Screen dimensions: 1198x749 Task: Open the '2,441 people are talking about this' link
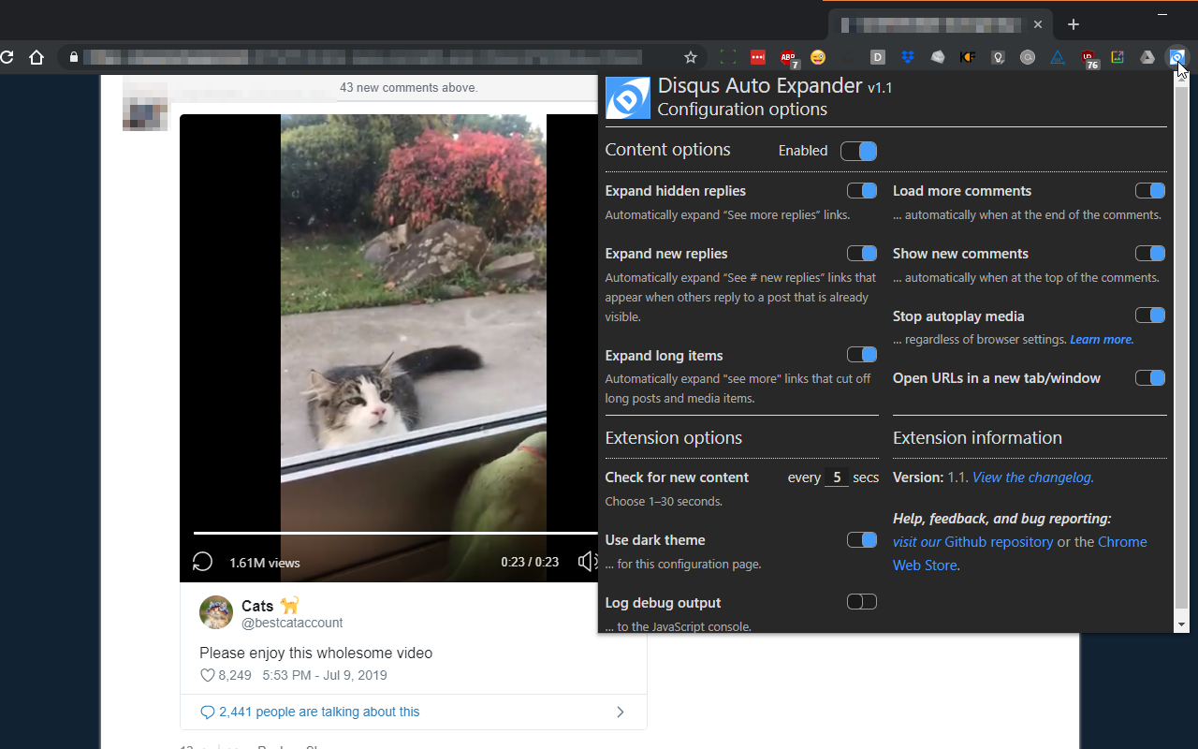pyautogui.click(x=319, y=712)
